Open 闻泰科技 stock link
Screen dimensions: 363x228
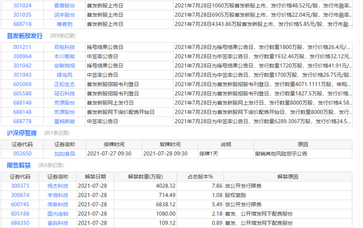point(58,204)
